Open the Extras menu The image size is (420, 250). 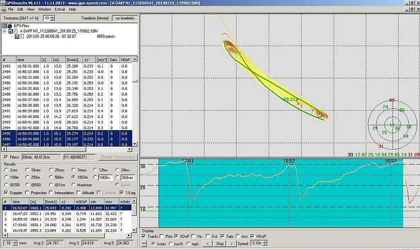tap(60, 9)
